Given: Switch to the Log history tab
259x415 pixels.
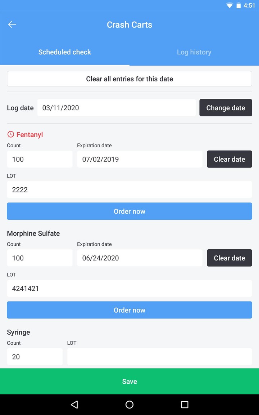Looking at the screenshot, I should [x=194, y=52].
